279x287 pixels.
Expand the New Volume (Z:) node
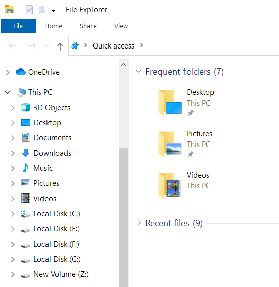point(13,275)
